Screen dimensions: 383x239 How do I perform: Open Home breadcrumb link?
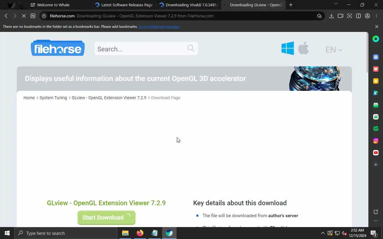point(29,98)
